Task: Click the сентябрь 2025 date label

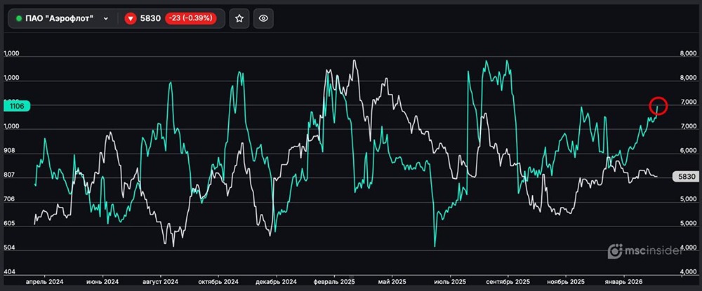Action: tap(508, 282)
